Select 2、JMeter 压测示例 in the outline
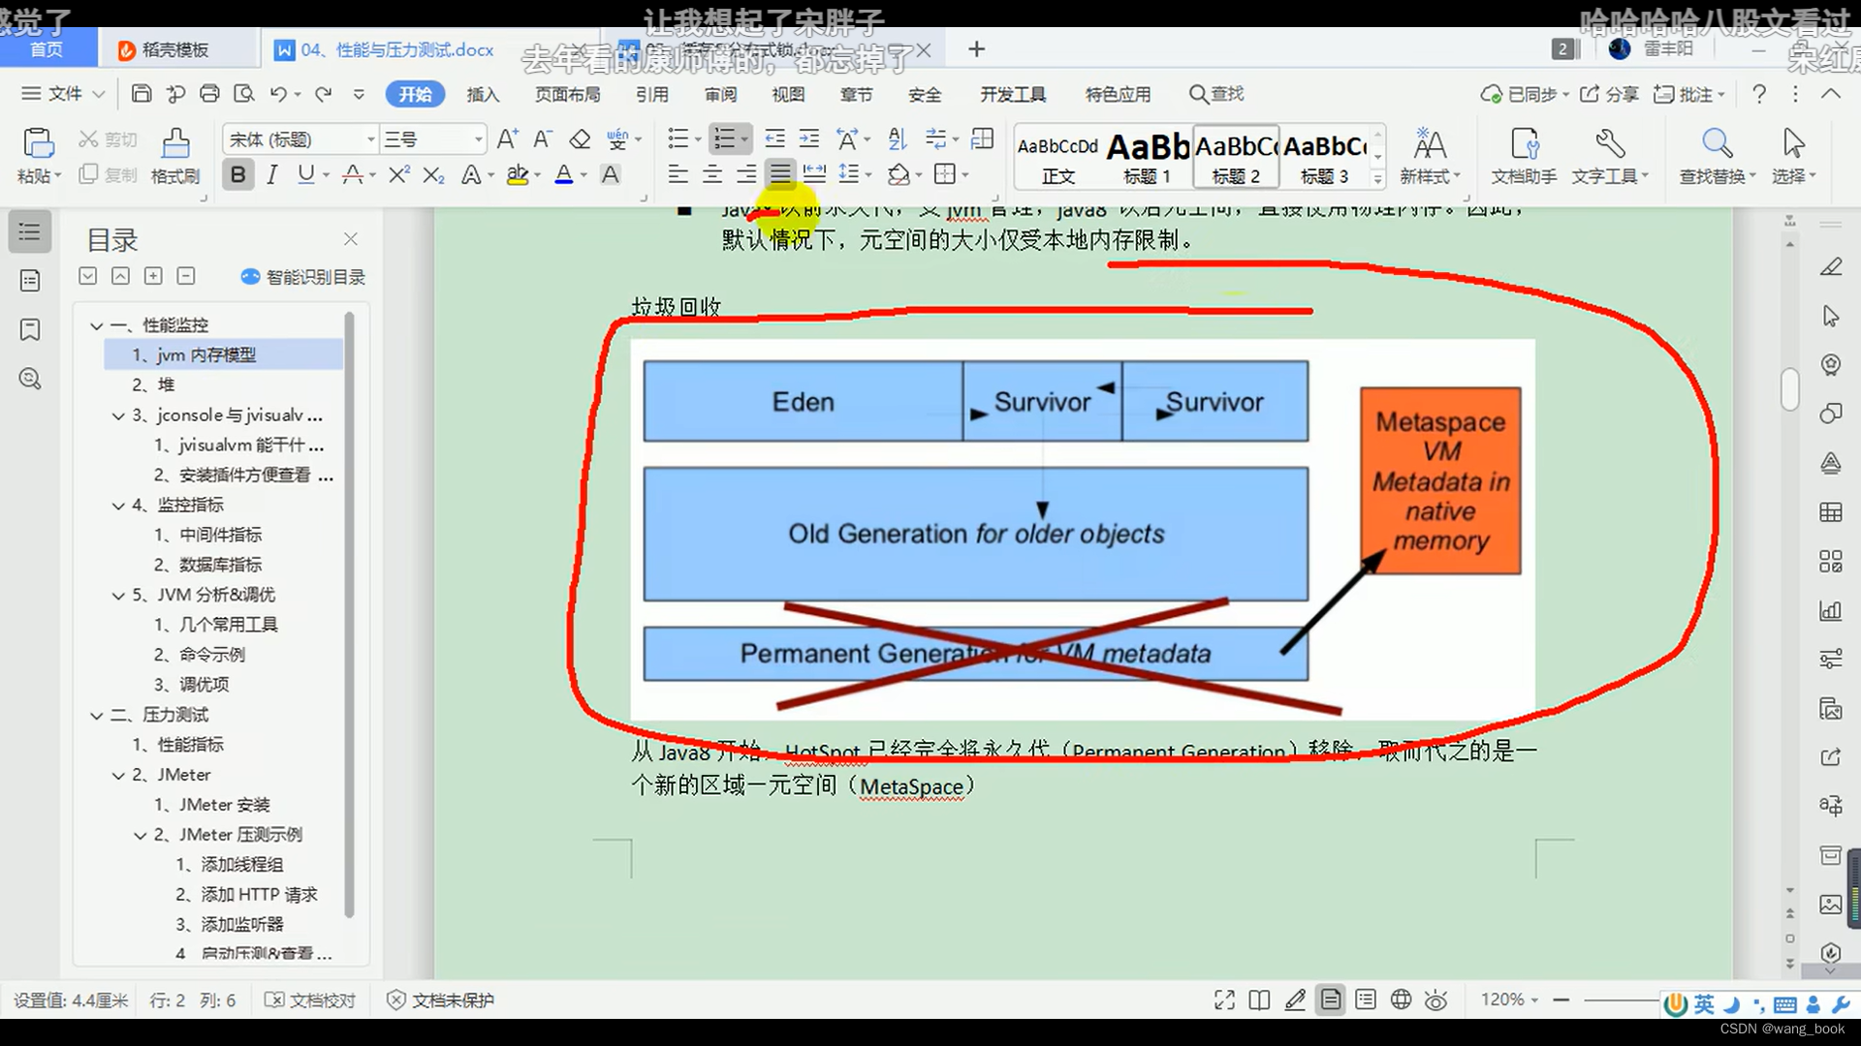Image resolution: width=1861 pixels, height=1046 pixels. click(x=228, y=835)
